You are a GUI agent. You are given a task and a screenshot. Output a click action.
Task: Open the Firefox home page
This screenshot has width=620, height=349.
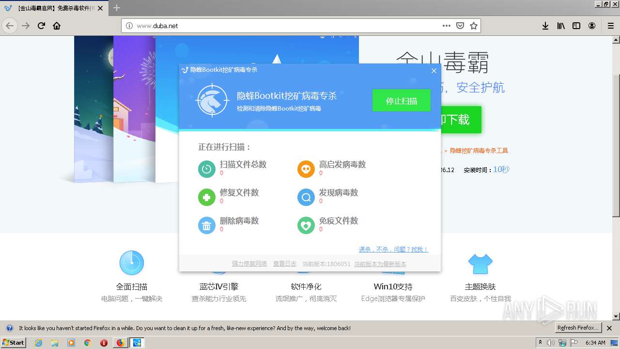click(x=57, y=26)
